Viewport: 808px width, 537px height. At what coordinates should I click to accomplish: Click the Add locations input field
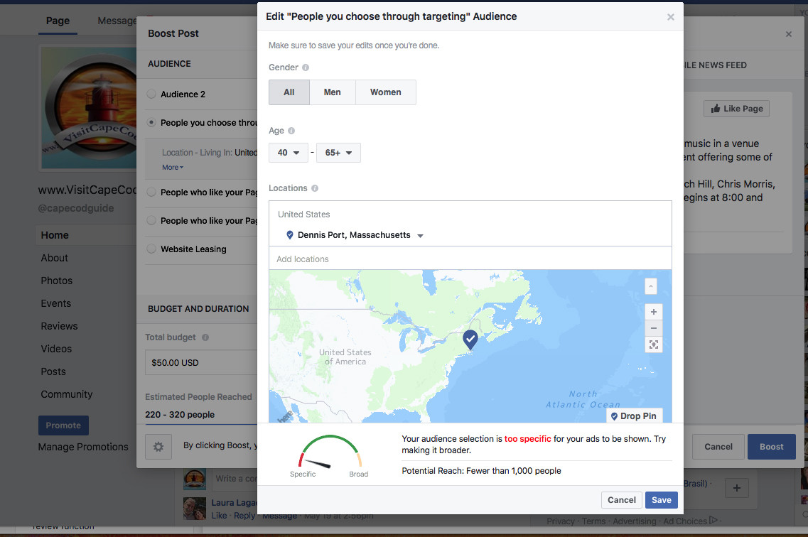(470, 259)
